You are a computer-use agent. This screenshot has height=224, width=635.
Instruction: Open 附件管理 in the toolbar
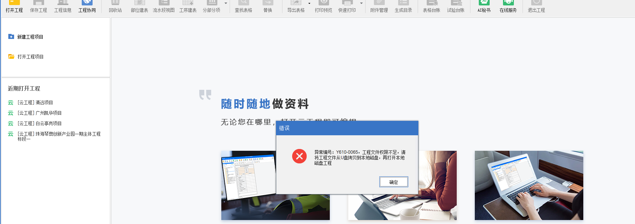(379, 6)
